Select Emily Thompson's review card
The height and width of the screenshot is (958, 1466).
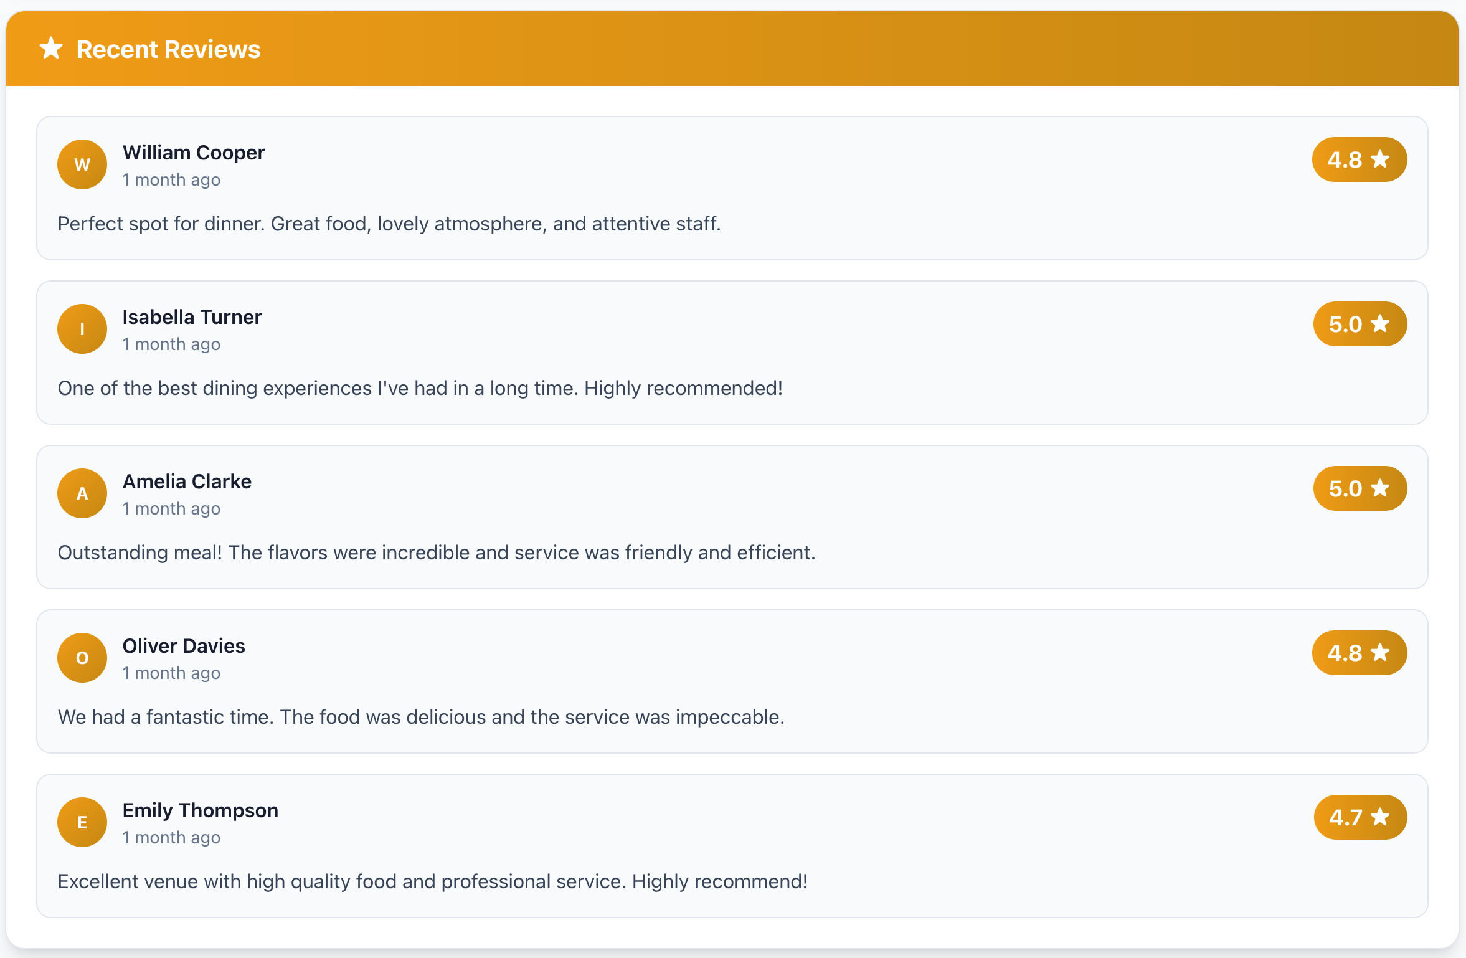(x=732, y=846)
